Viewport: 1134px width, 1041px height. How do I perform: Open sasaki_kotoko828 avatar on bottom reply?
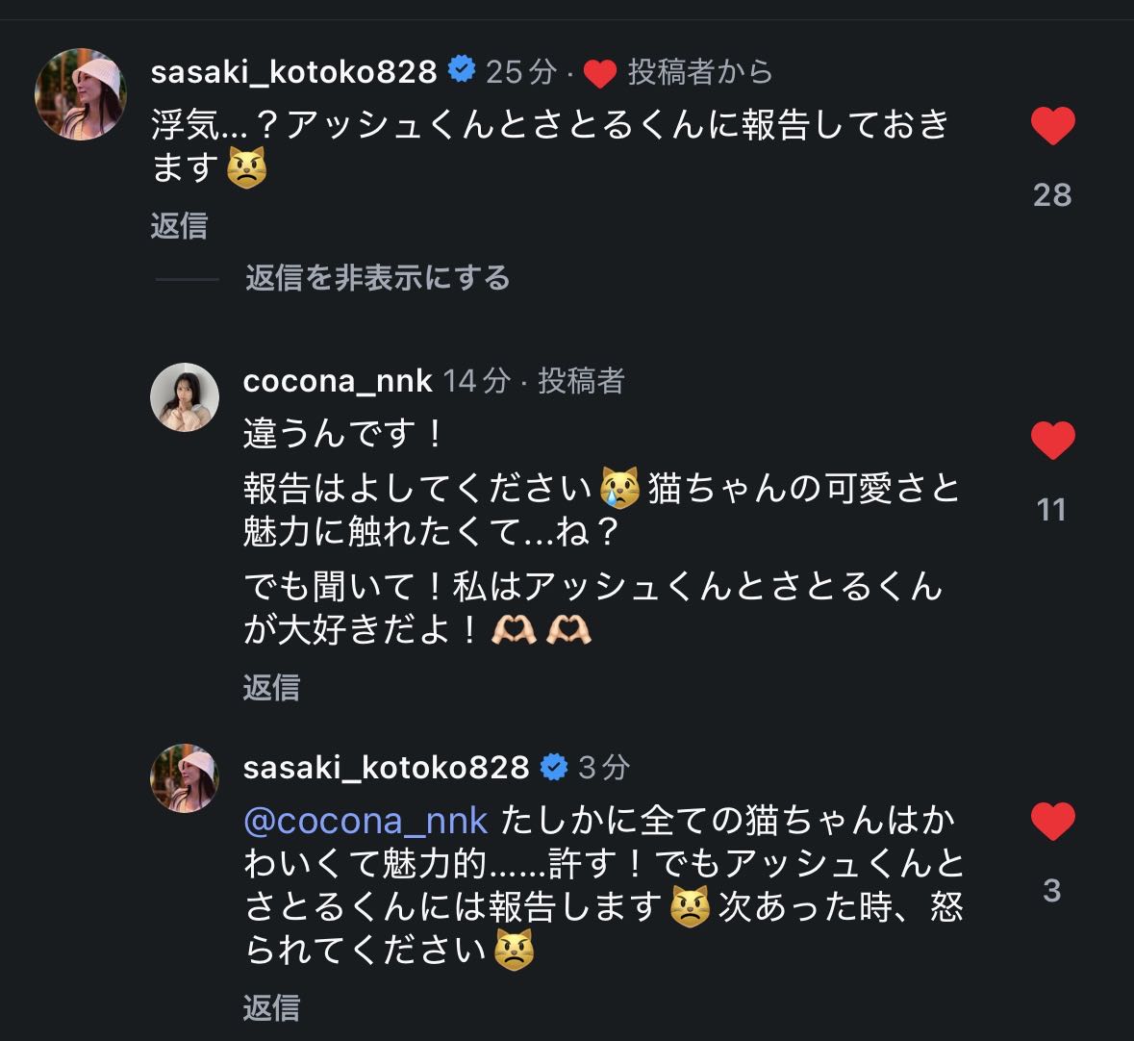185,777
